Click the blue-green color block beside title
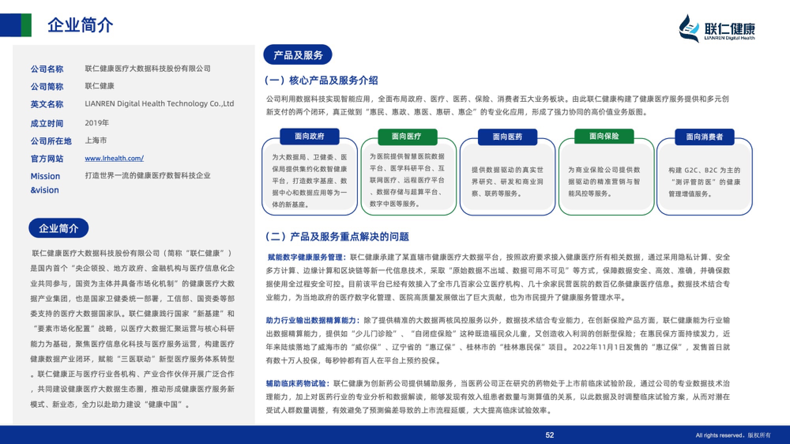This screenshot has width=790, height=444. [16, 25]
